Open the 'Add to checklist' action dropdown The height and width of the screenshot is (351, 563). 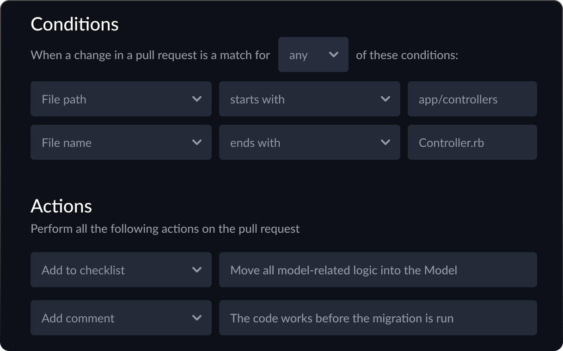[120, 270]
